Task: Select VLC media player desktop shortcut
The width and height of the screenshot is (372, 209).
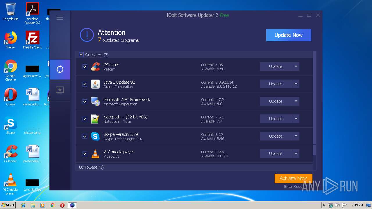Action: [x=10, y=184]
